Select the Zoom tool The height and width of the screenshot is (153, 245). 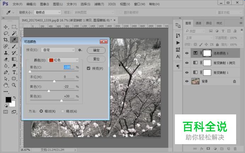[14, 85]
